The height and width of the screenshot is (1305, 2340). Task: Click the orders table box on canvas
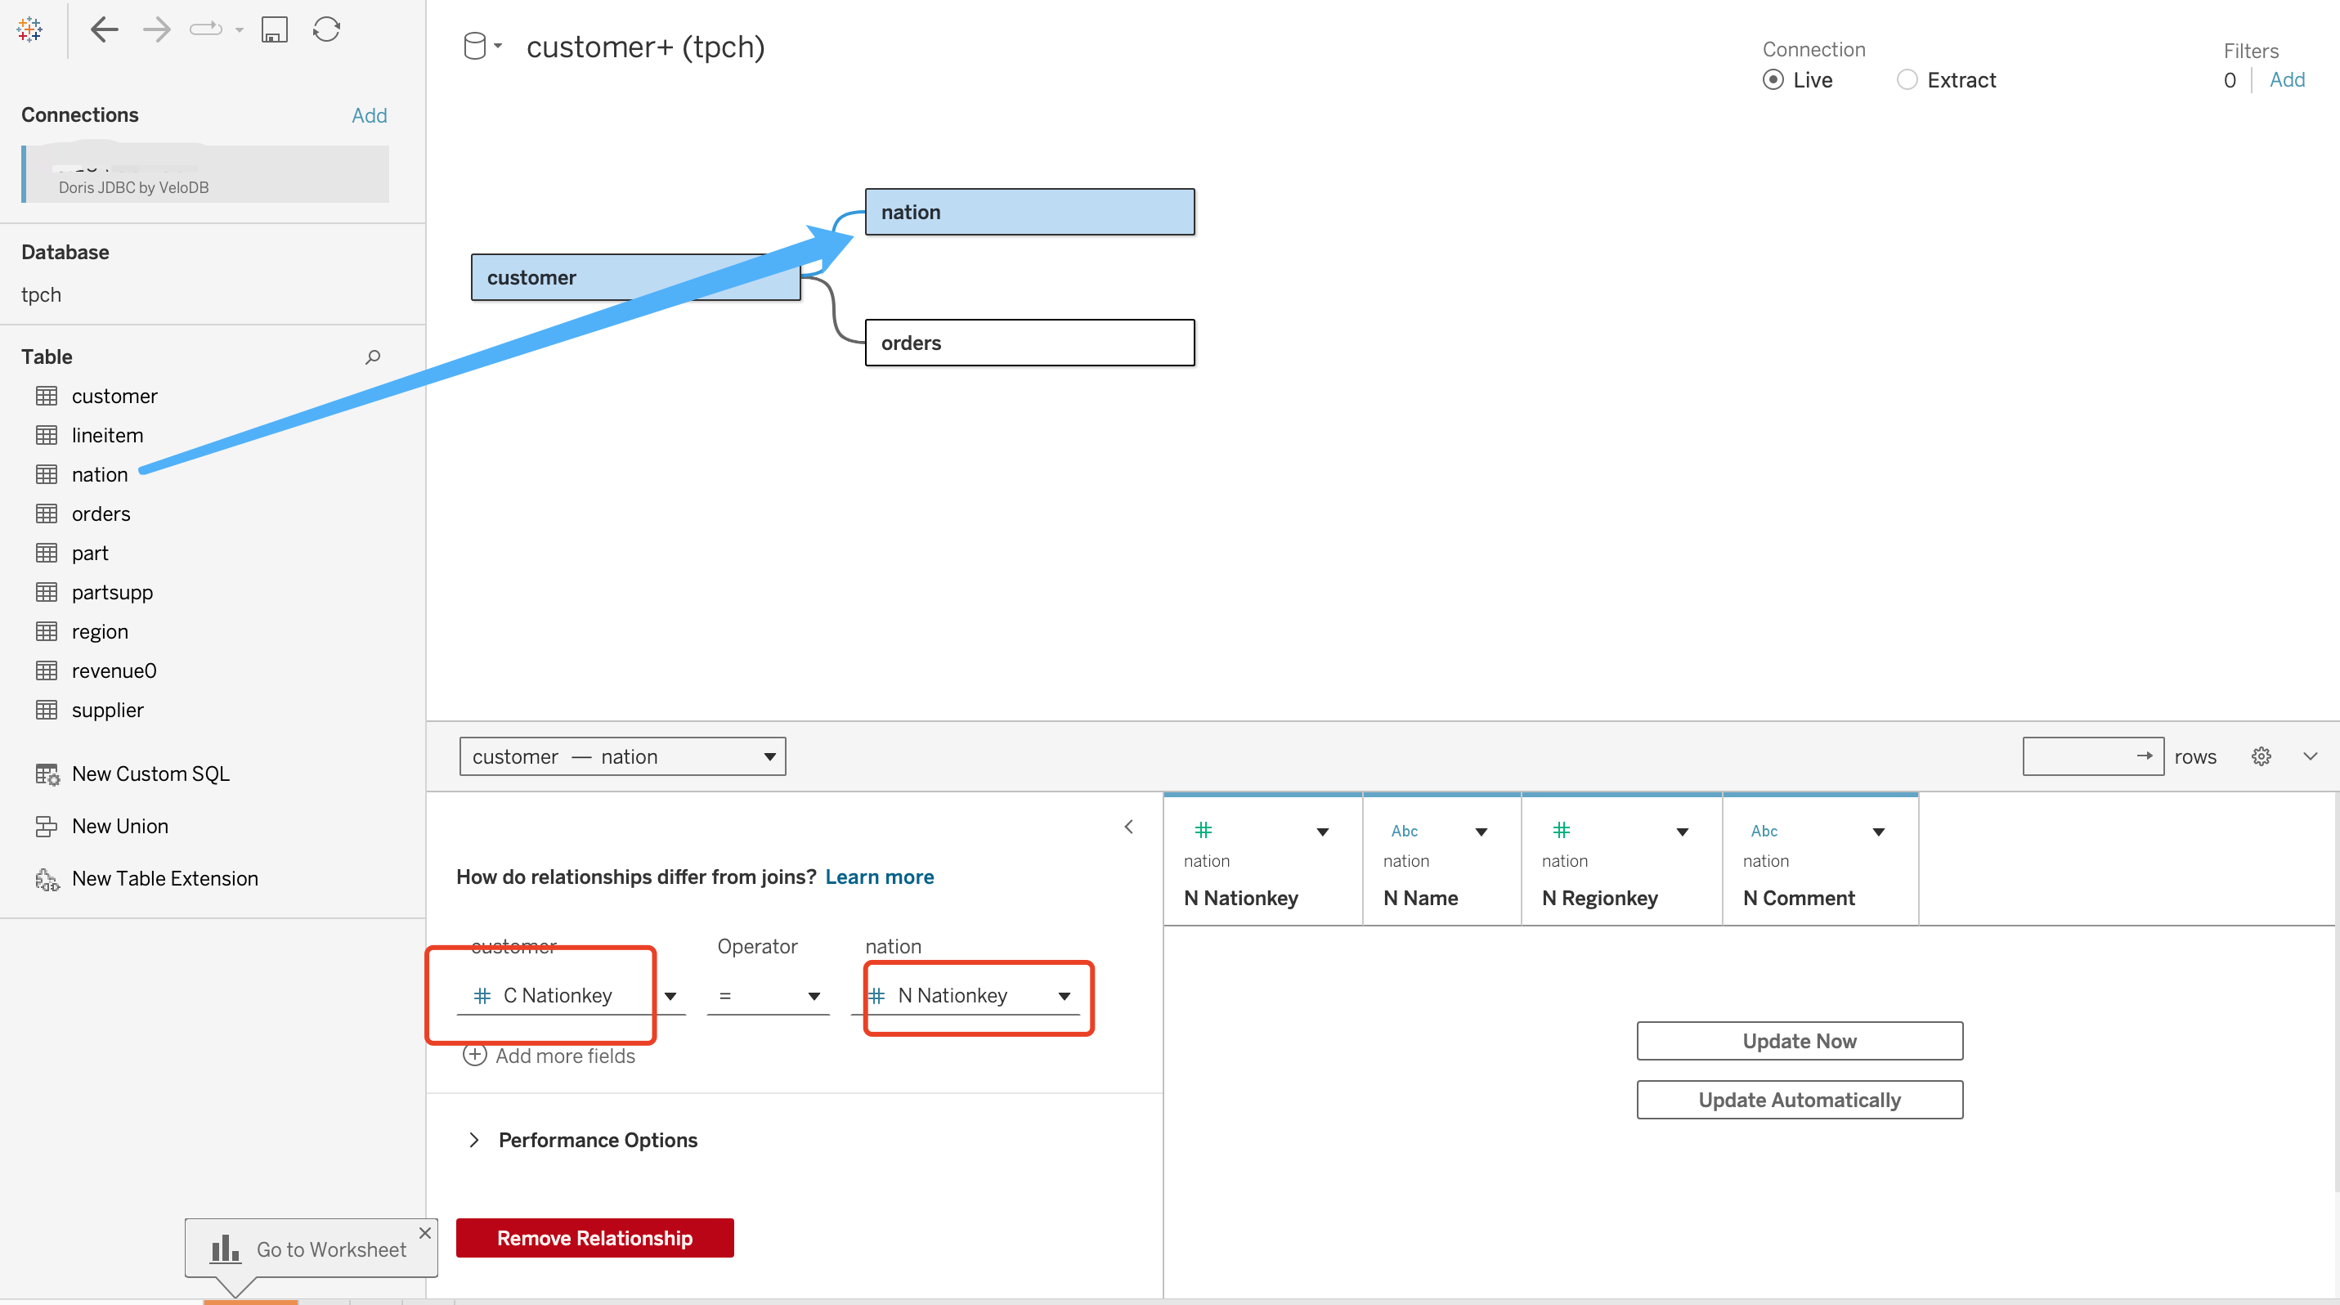tap(1029, 343)
